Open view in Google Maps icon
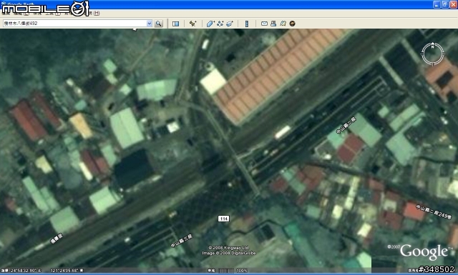The height and width of the screenshot is (275, 458). 283,24
